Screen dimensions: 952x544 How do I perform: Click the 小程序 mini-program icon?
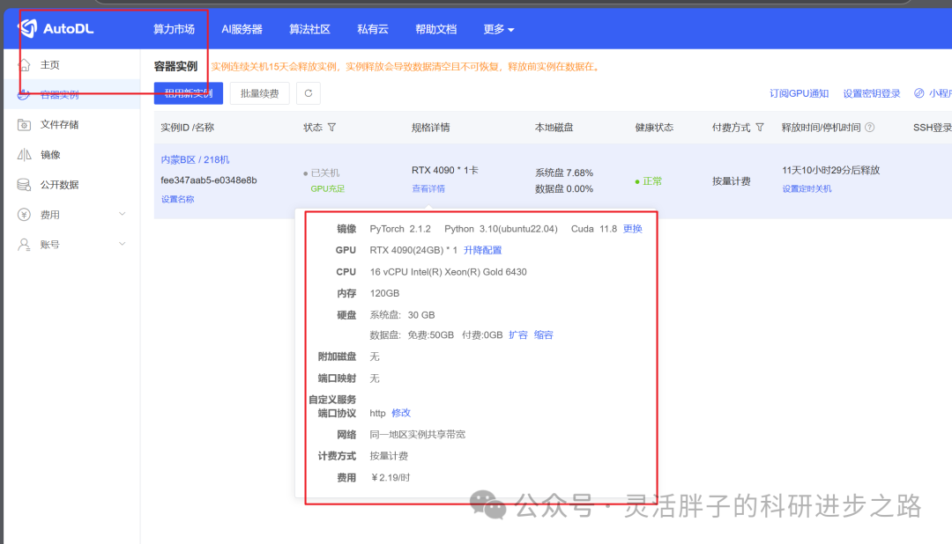(919, 93)
